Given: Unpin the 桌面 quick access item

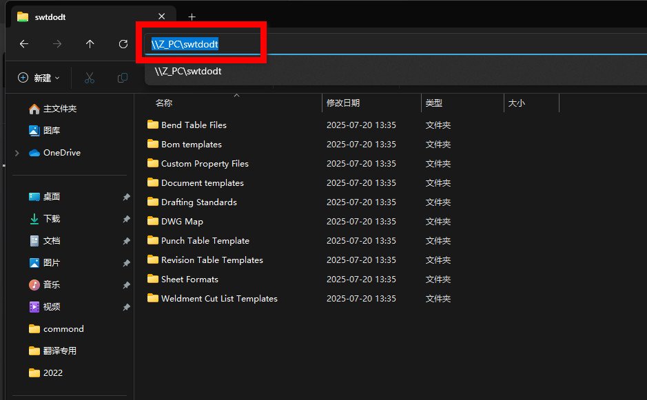Looking at the screenshot, I should click(126, 197).
